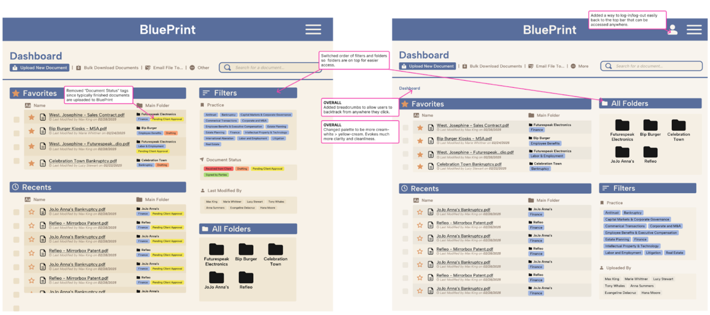Viewport: 710px width, 315px height.
Task: Select red Received from Client status tag
Action: pos(218,169)
